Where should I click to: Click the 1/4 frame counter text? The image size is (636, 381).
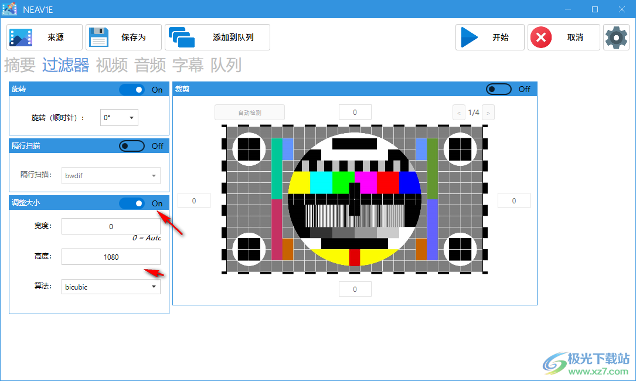click(x=474, y=113)
